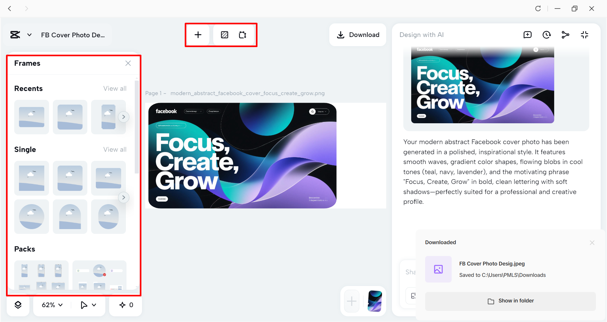Start a new AI chat icon
The height and width of the screenshot is (322, 607).
528,35
